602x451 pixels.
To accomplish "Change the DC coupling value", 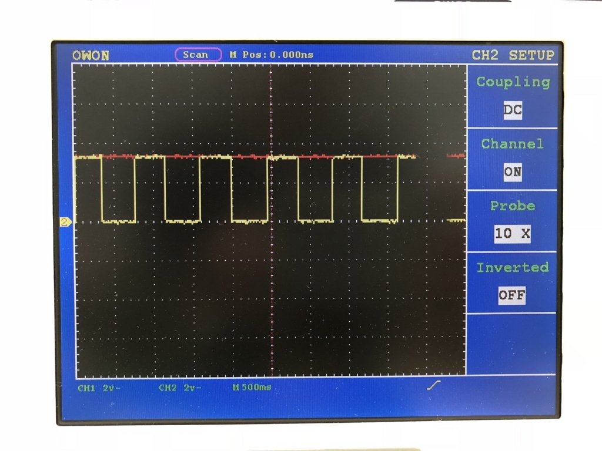I will (x=513, y=110).
